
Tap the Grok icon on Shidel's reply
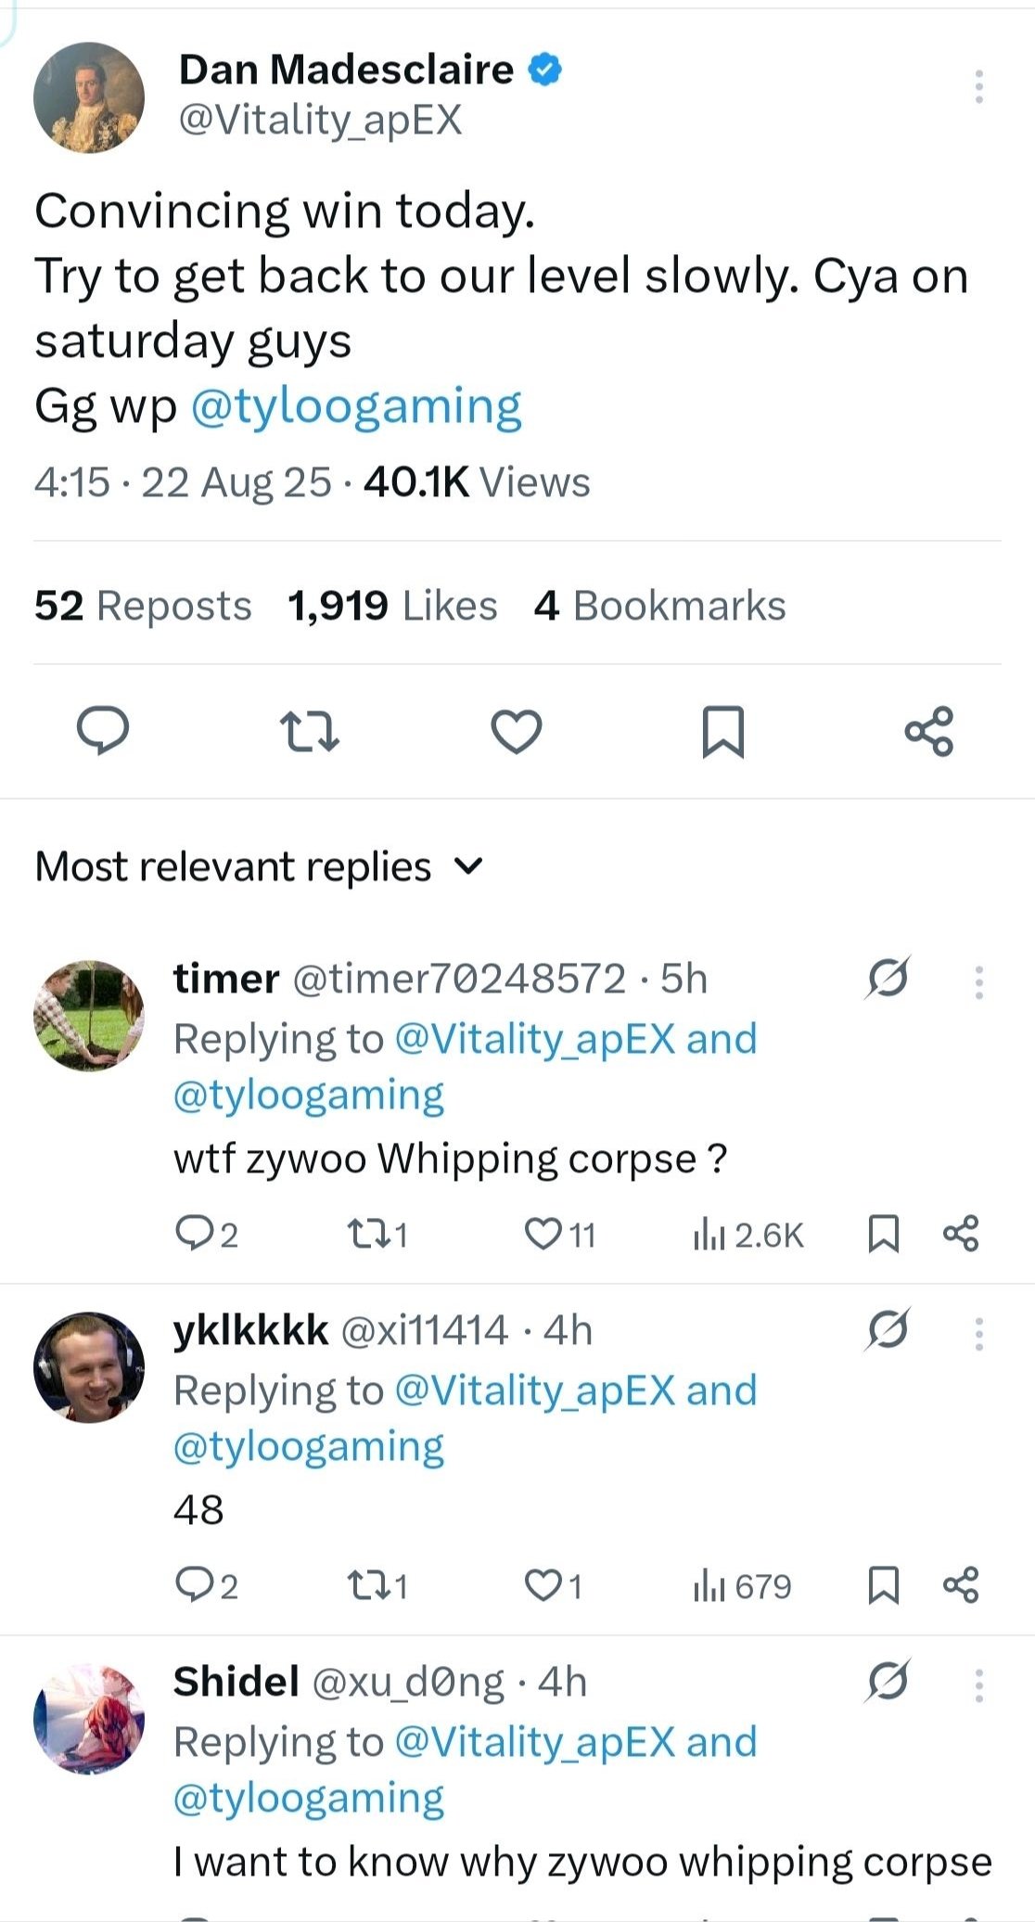pyautogui.click(x=888, y=1681)
